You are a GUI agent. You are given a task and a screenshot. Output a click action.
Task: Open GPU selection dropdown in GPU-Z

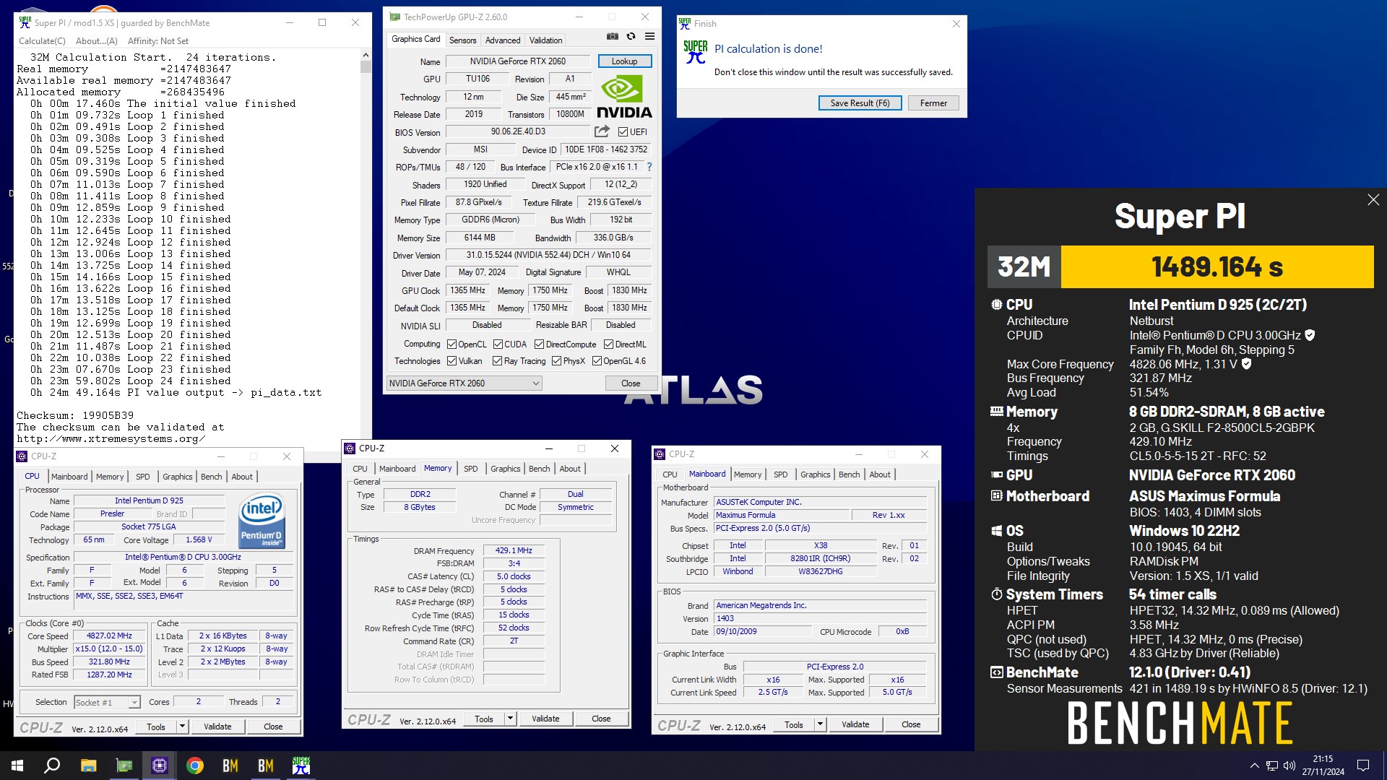[x=464, y=383]
